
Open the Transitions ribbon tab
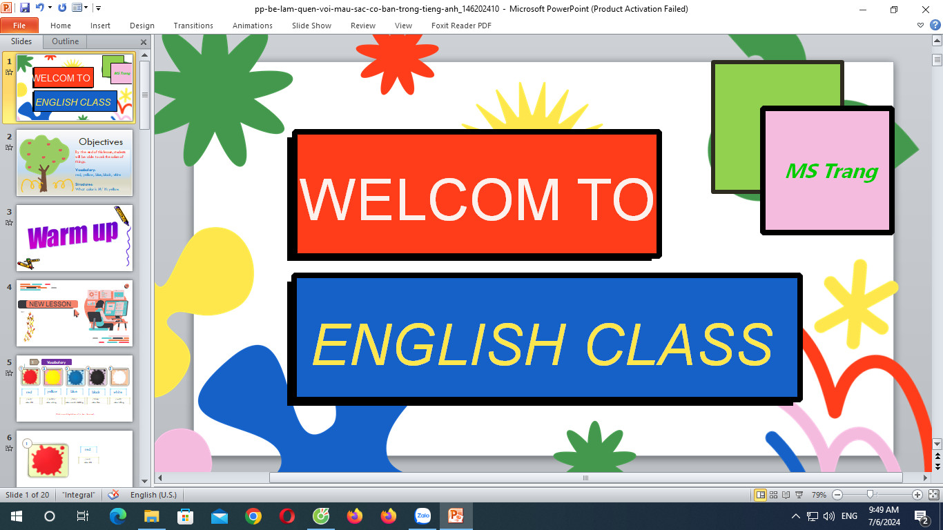pyautogui.click(x=193, y=26)
